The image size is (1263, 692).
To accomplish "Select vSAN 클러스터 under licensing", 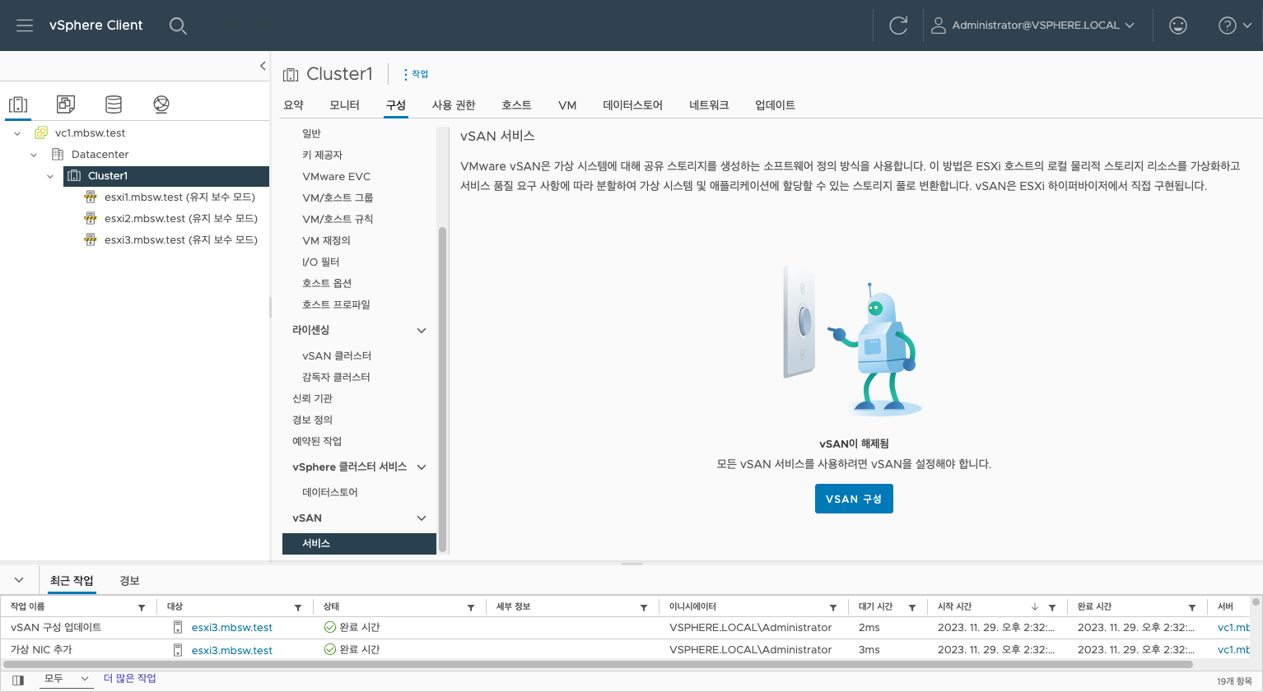I will [x=337, y=356].
